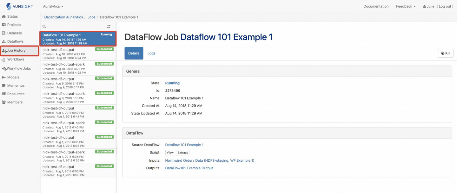Select the running Dataflow 101 Example 1 job
Image resolution: width=457 pixels, height=193 pixels.
(78, 39)
